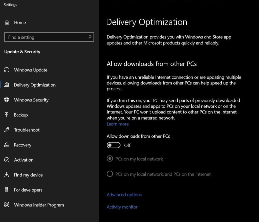Open the Troubleshoot section

click(x=27, y=130)
